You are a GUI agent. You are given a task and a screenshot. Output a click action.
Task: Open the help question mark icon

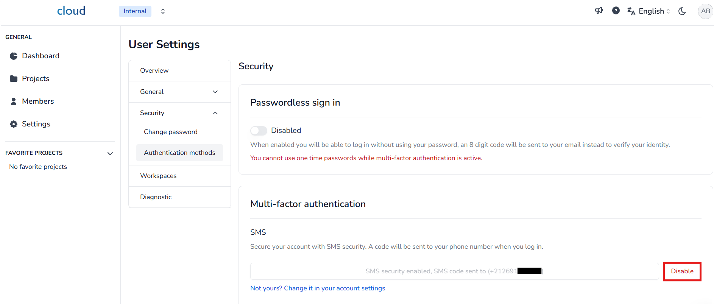616,11
